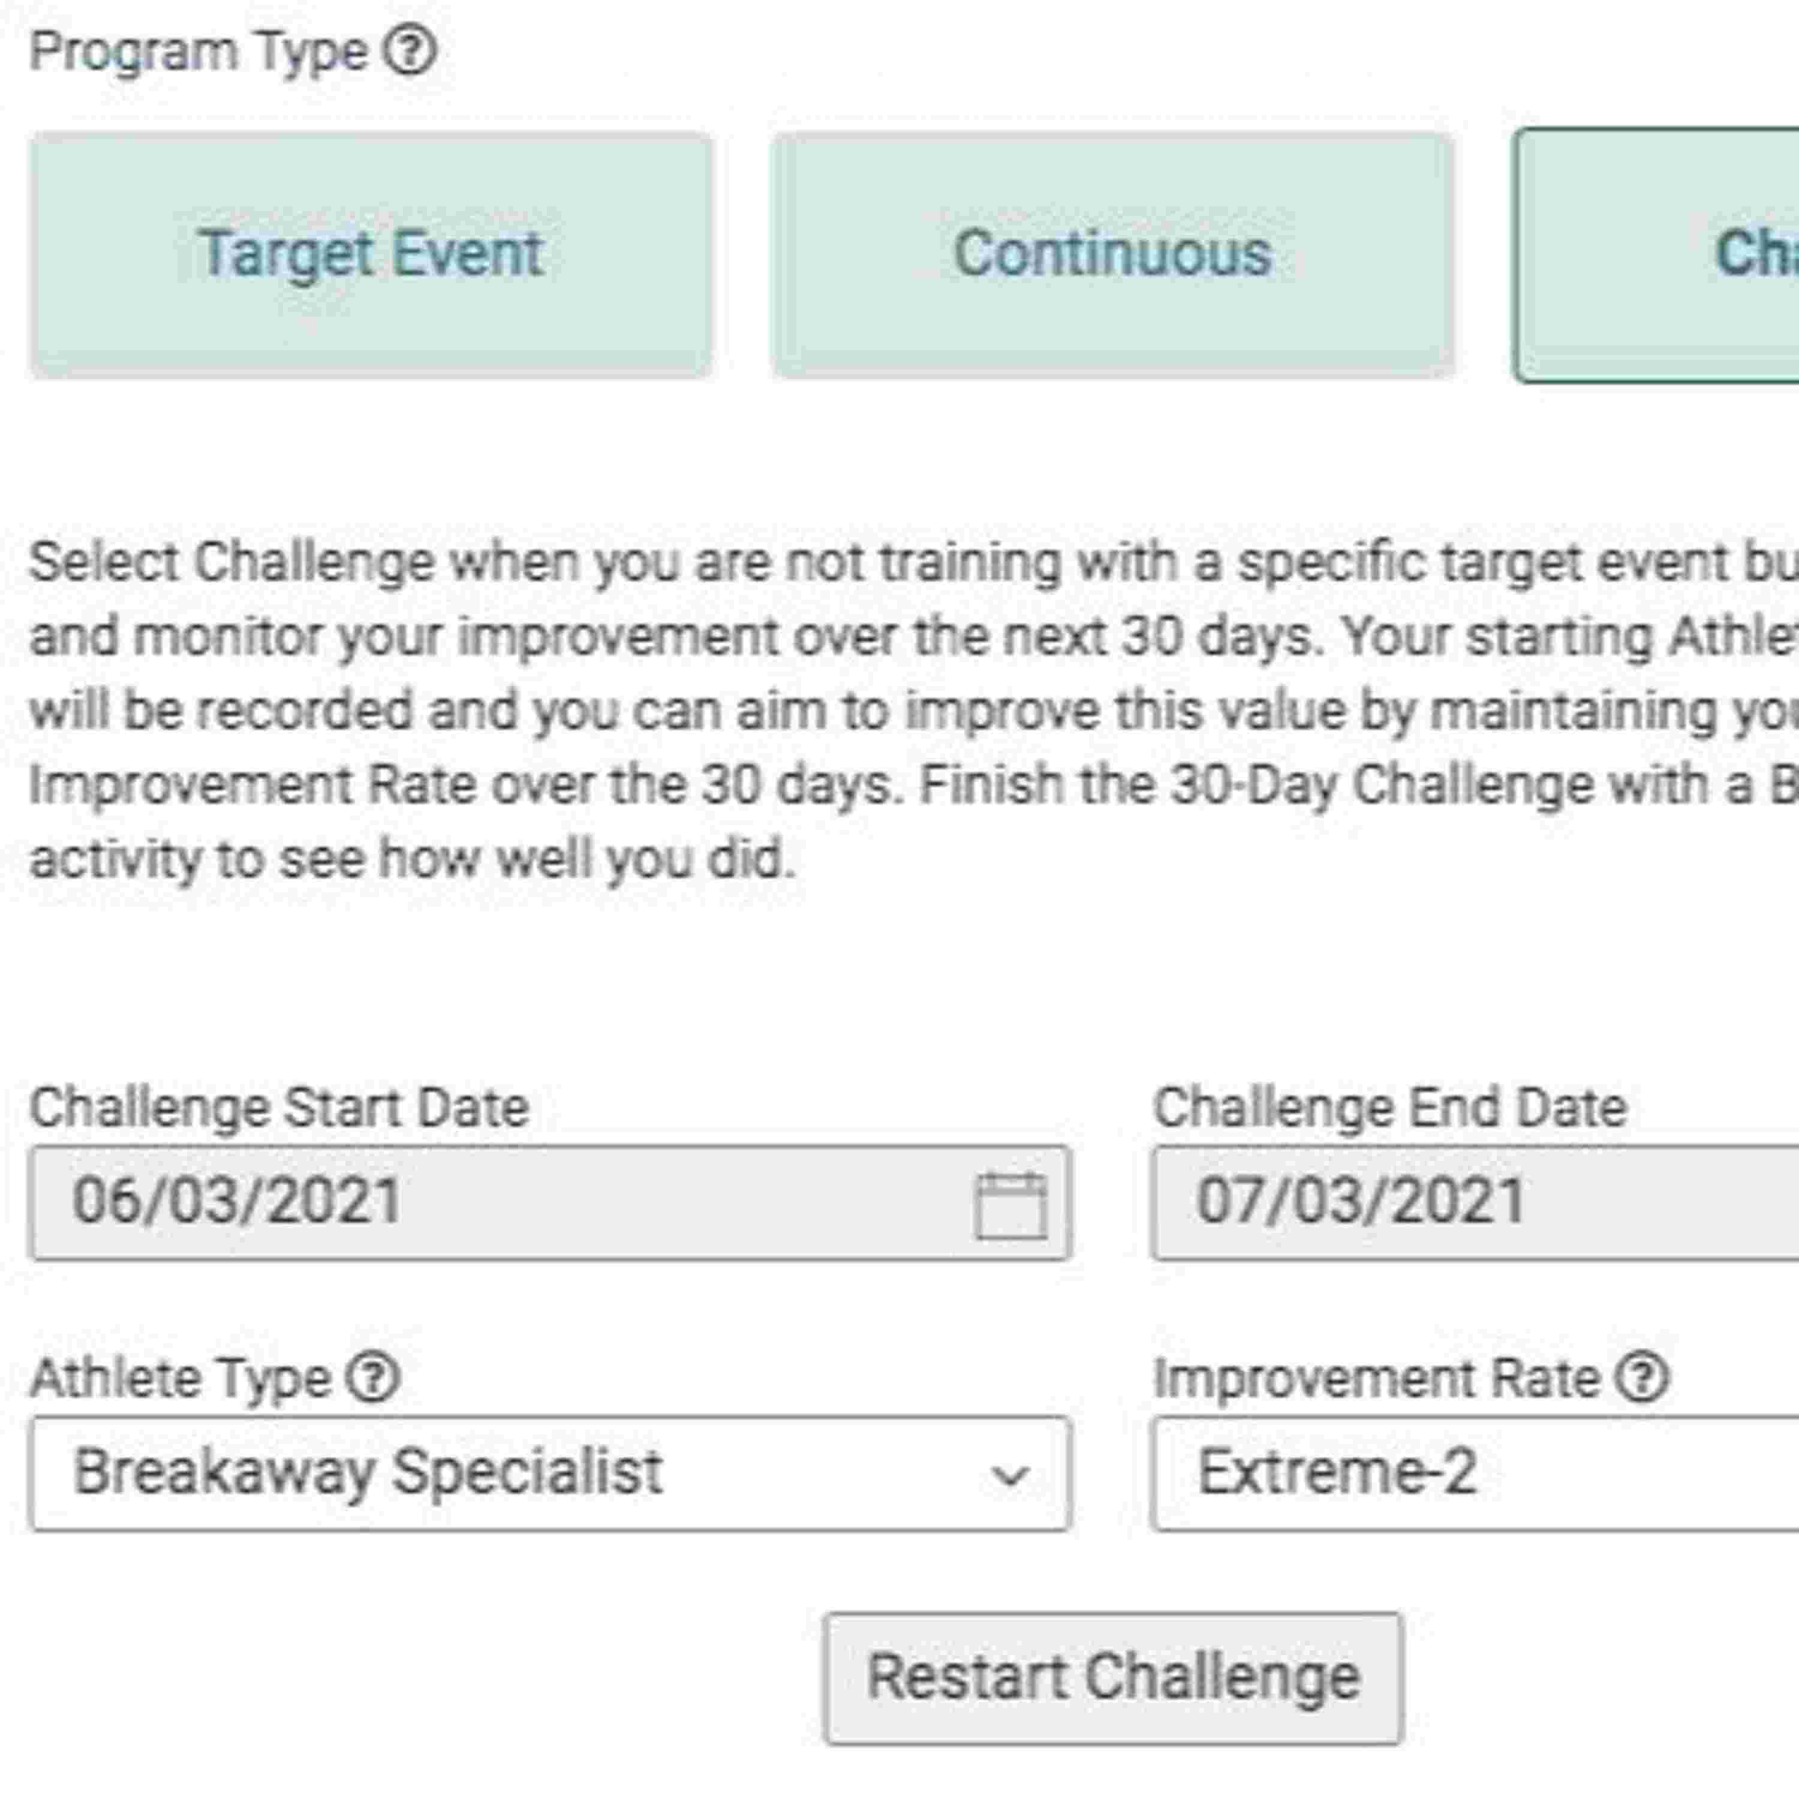Click the chevron arrow in Athlete Type
The height and width of the screenshot is (1799, 1799).
click(1009, 1476)
